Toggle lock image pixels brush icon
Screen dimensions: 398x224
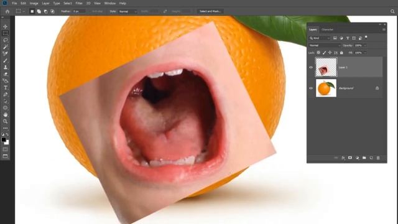coord(324,52)
